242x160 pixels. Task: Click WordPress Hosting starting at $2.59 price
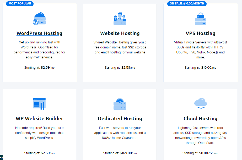coord(39,68)
